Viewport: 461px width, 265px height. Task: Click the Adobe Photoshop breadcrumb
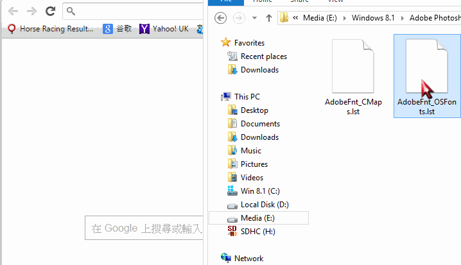(x=435, y=18)
